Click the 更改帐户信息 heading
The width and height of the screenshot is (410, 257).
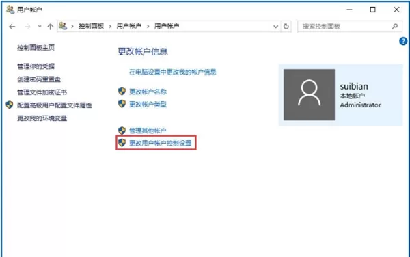pyautogui.click(x=143, y=51)
